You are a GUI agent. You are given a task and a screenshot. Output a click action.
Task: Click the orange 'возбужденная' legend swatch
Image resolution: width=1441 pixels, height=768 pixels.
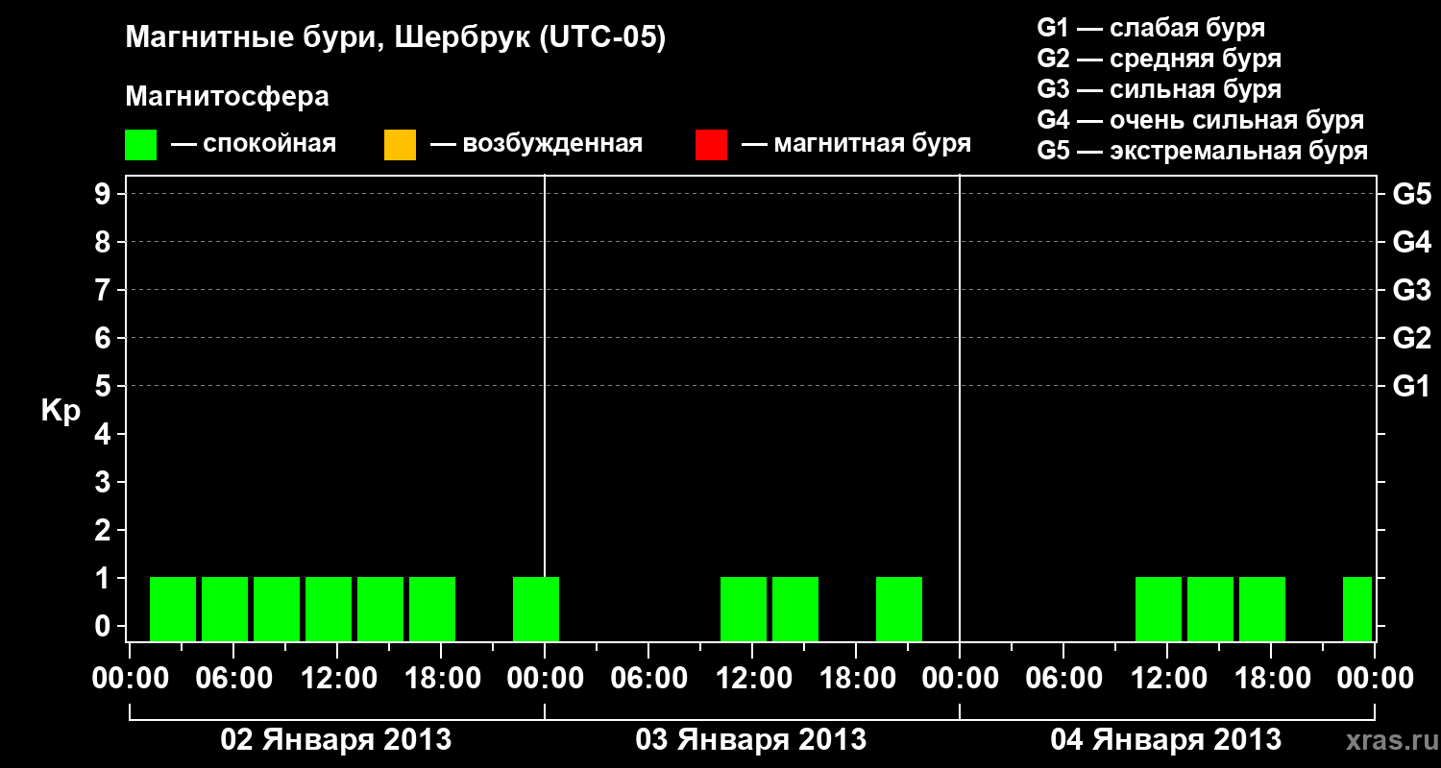400,145
